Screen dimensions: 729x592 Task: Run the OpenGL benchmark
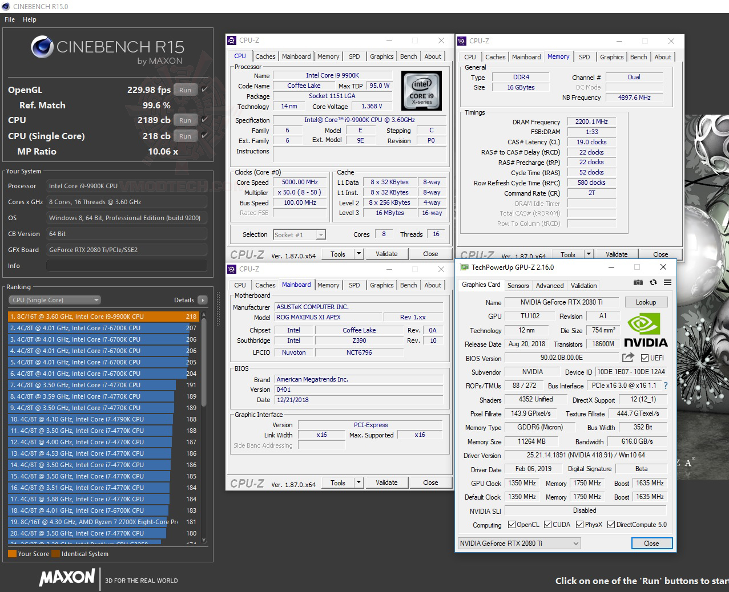point(185,90)
